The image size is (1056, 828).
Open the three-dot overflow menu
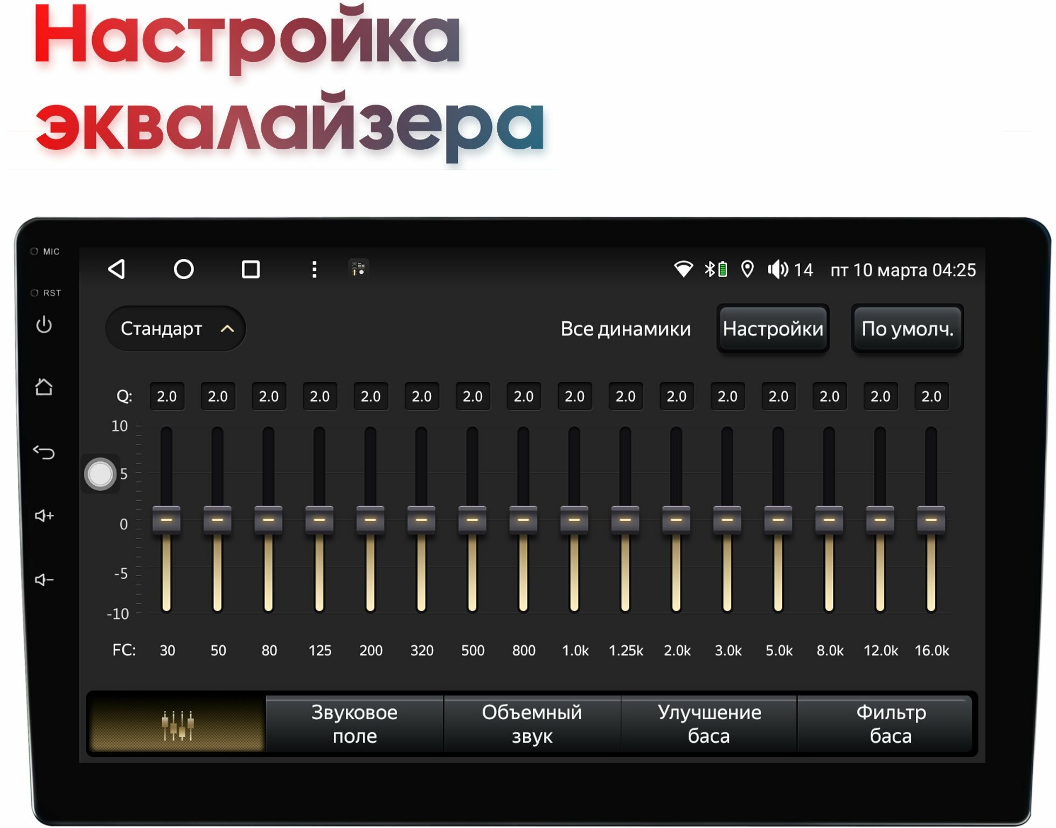[x=314, y=270]
